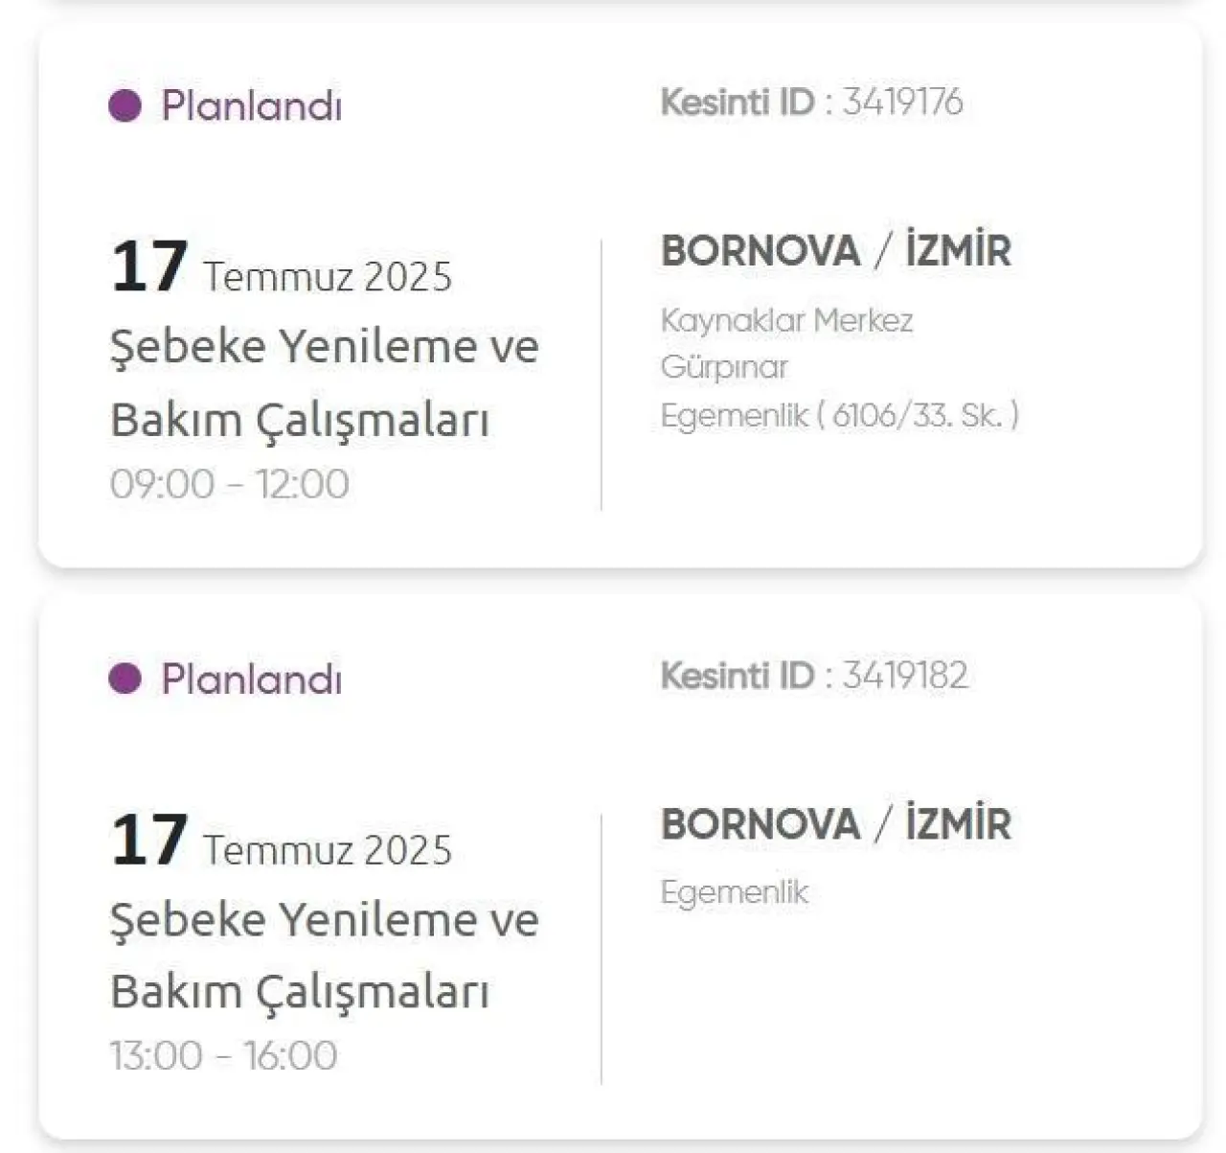The width and height of the screenshot is (1226, 1153).
Task: Open the BORNOVA / İZMİR heading in the first card
Action: tap(836, 251)
